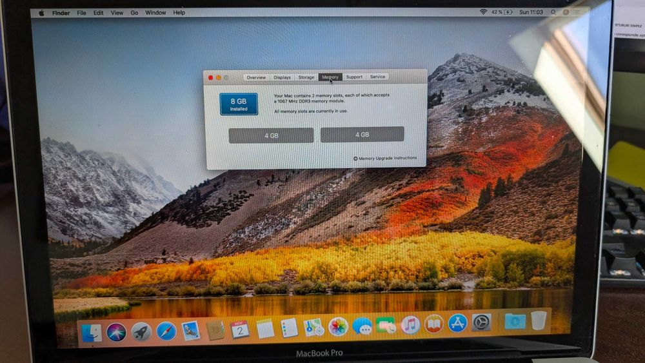Click the 8 GB Installed badge
This screenshot has width=645, height=363.
tap(239, 104)
